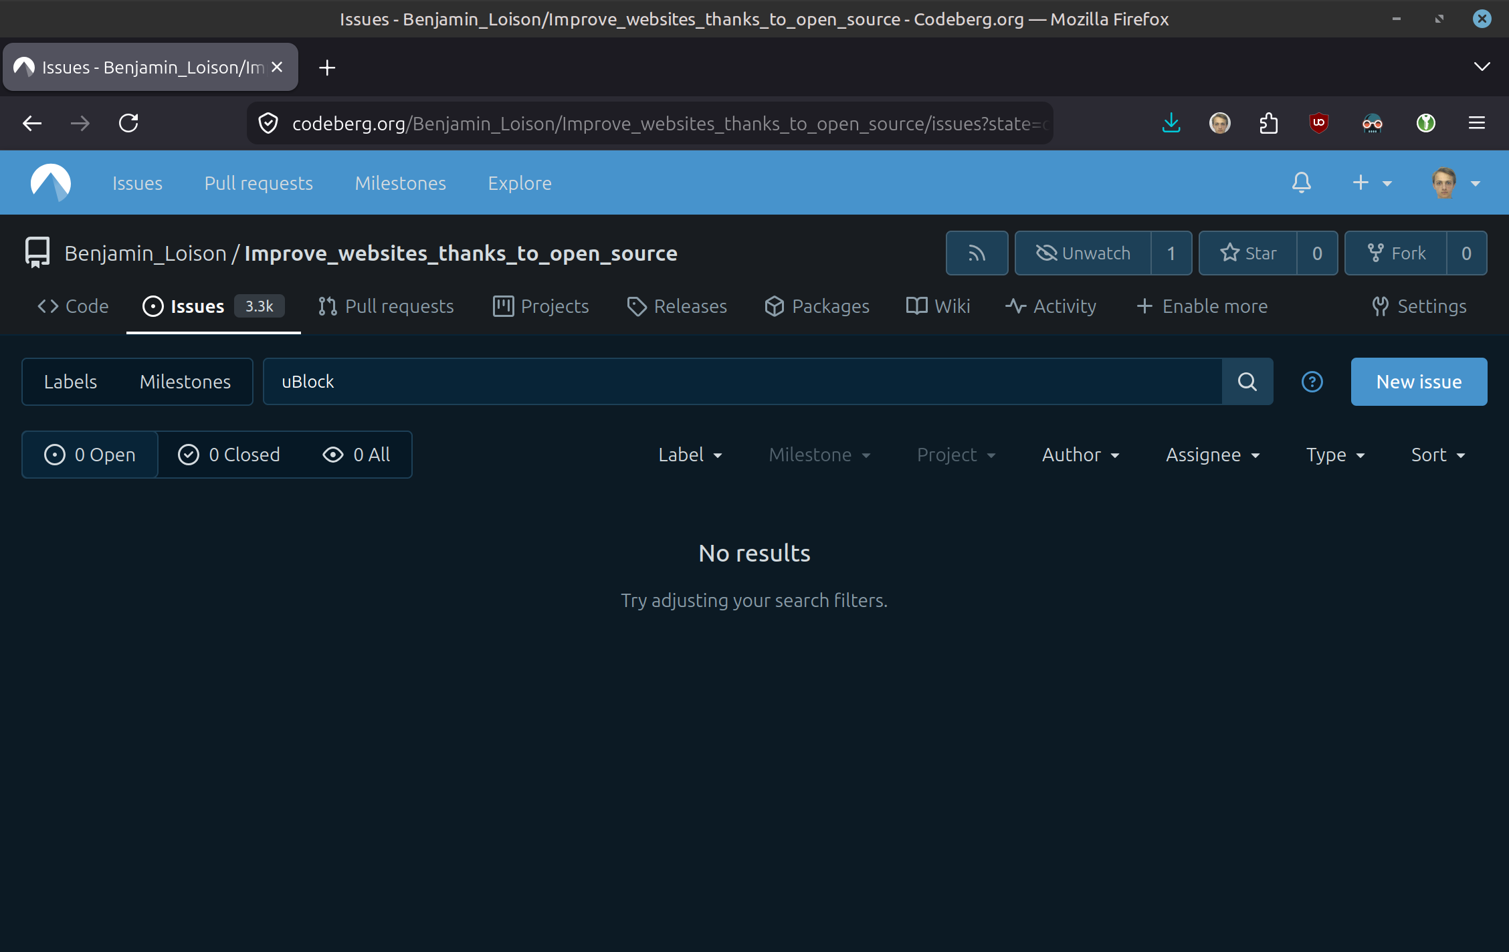Click the uBlock Origin extension icon
This screenshot has height=952, width=1509.
[x=1318, y=123]
